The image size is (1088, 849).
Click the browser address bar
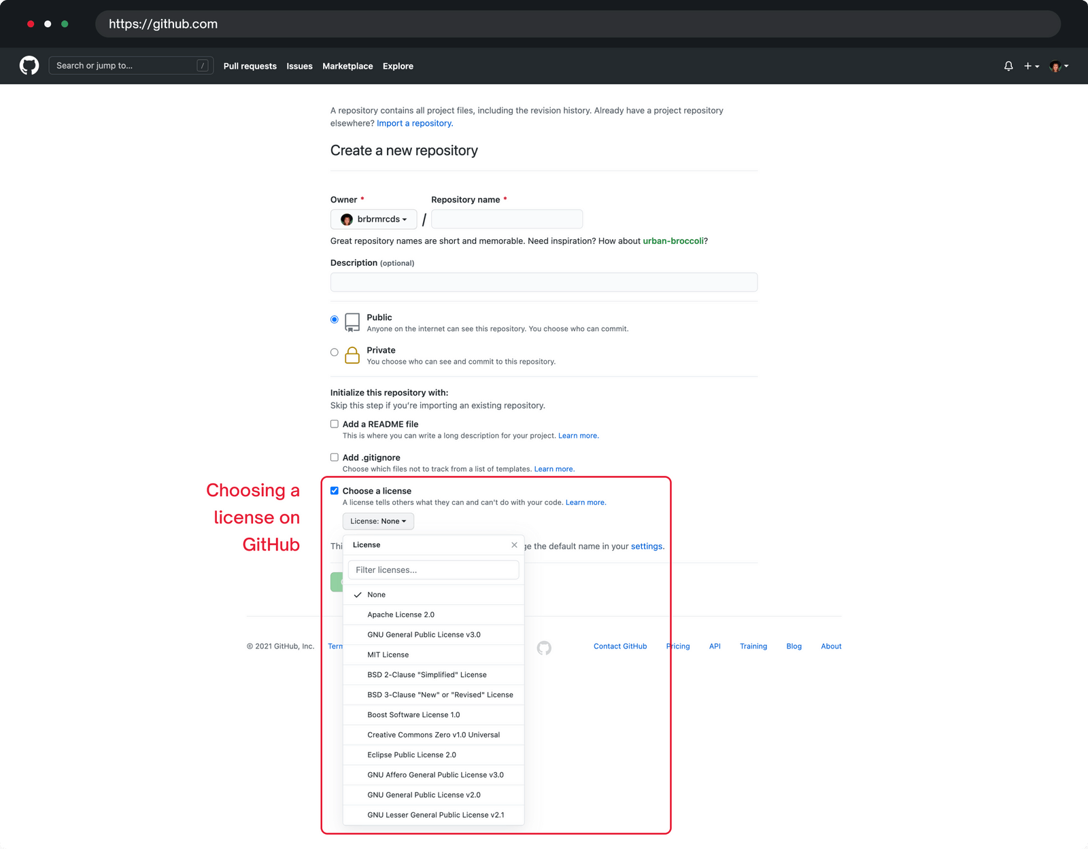click(578, 24)
